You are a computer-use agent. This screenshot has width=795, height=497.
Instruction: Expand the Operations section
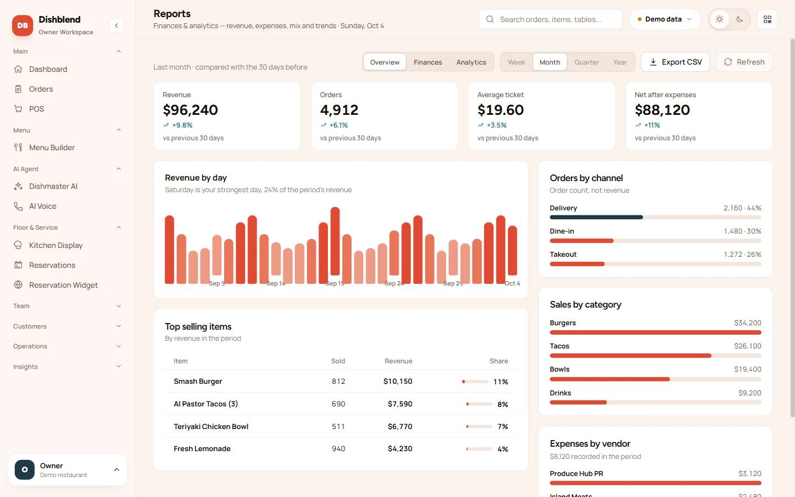(x=67, y=346)
